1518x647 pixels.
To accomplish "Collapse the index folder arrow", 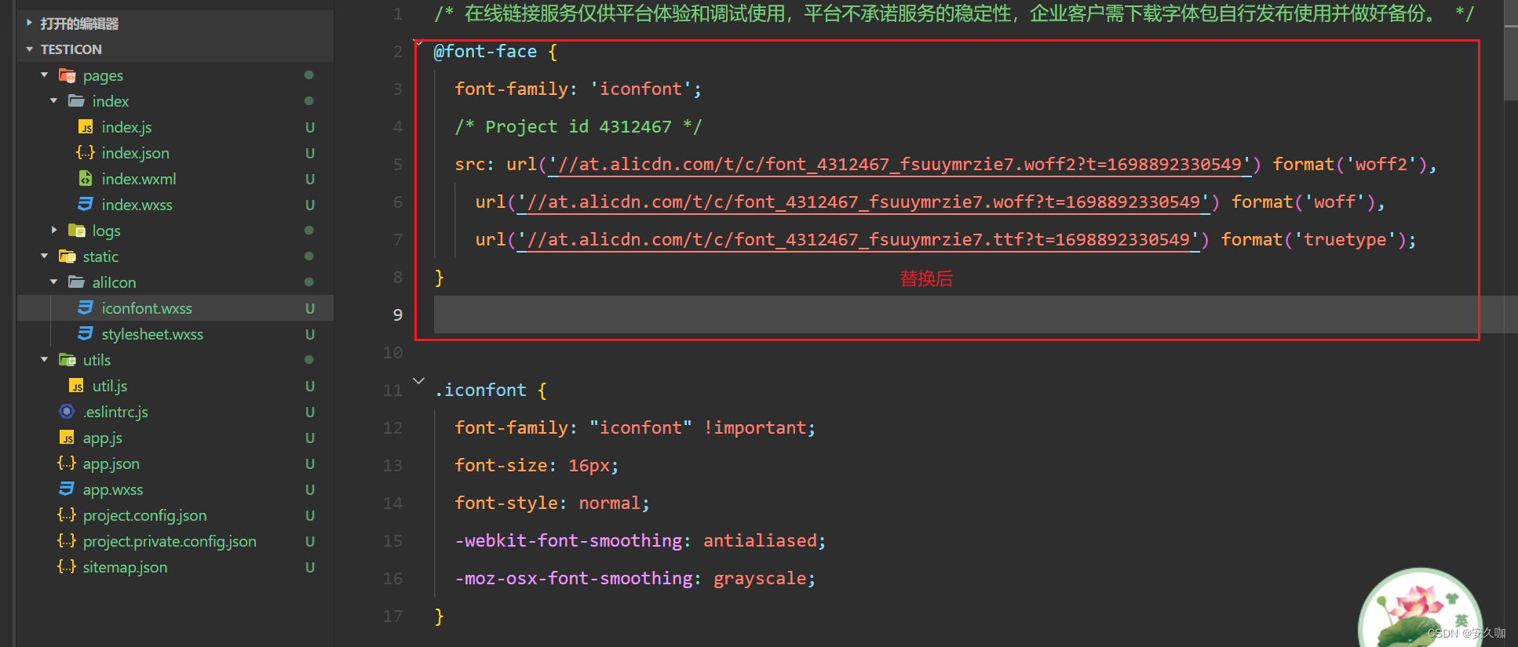I will pos(54,101).
